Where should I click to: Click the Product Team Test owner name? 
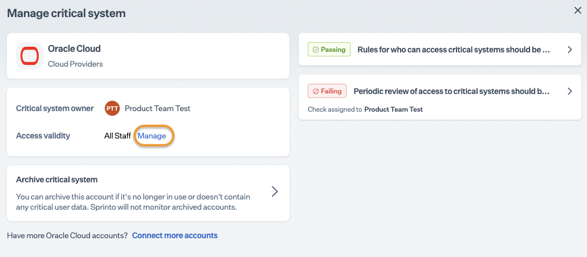click(x=157, y=108)
